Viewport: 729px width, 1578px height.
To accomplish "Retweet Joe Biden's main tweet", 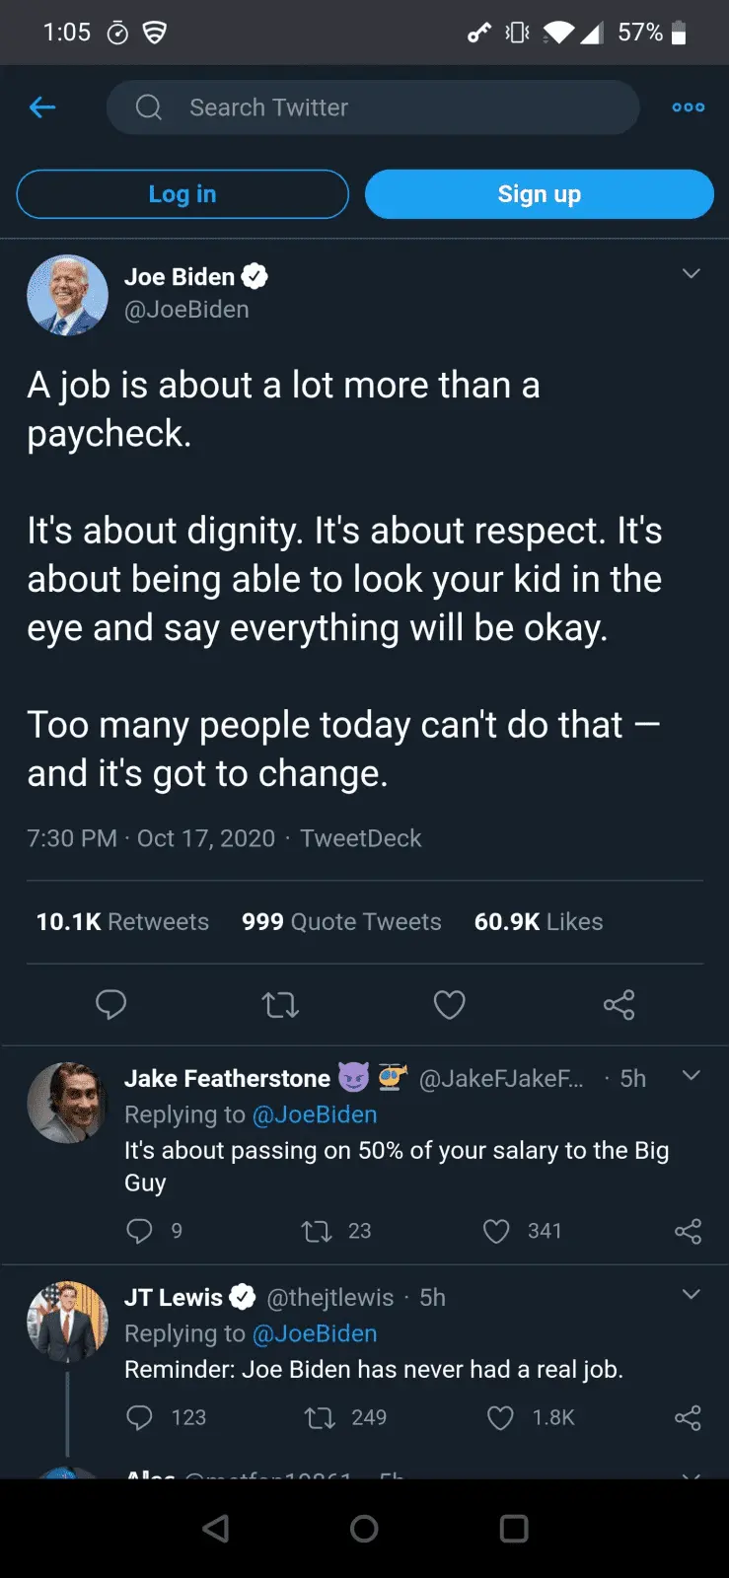I will coord(280,1005).
